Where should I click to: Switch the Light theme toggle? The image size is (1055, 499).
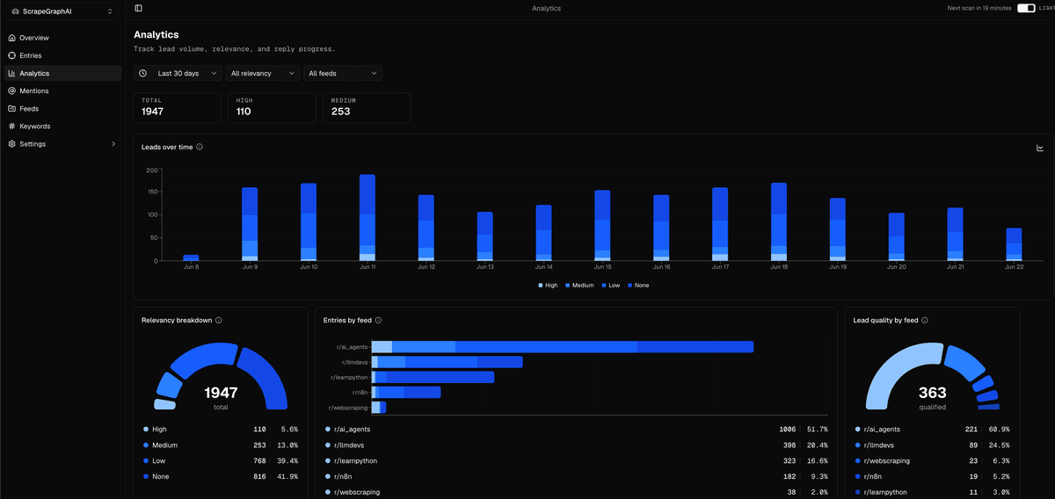pyautogui.click(x=1026, y=8)
